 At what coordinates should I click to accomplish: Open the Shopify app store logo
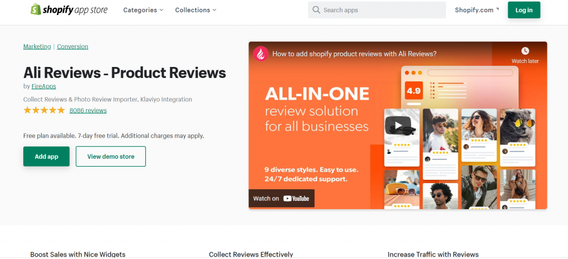[69, 10]
